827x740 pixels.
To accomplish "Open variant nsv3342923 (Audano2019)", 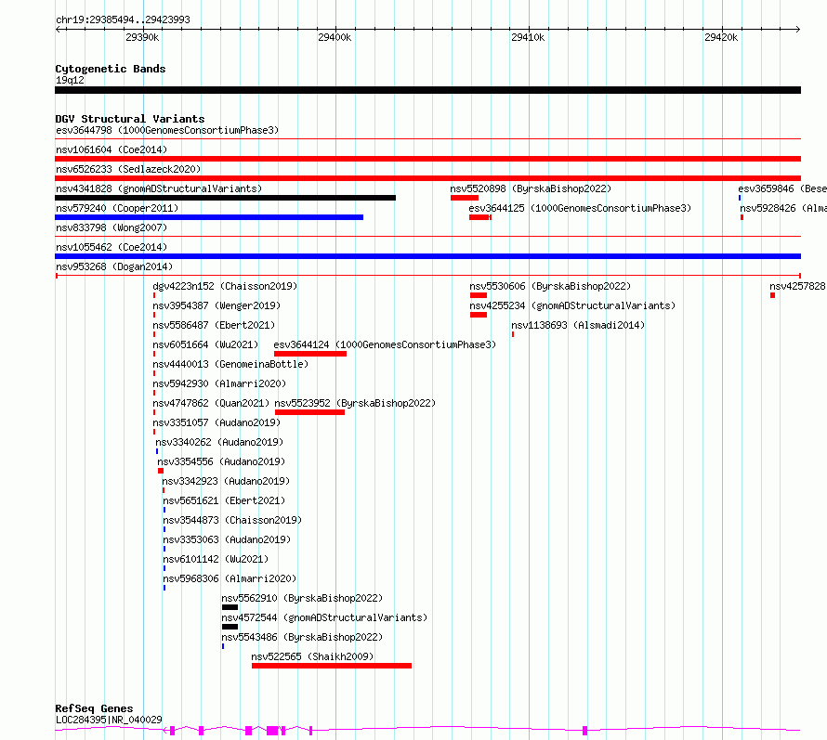I will [226, 481].
